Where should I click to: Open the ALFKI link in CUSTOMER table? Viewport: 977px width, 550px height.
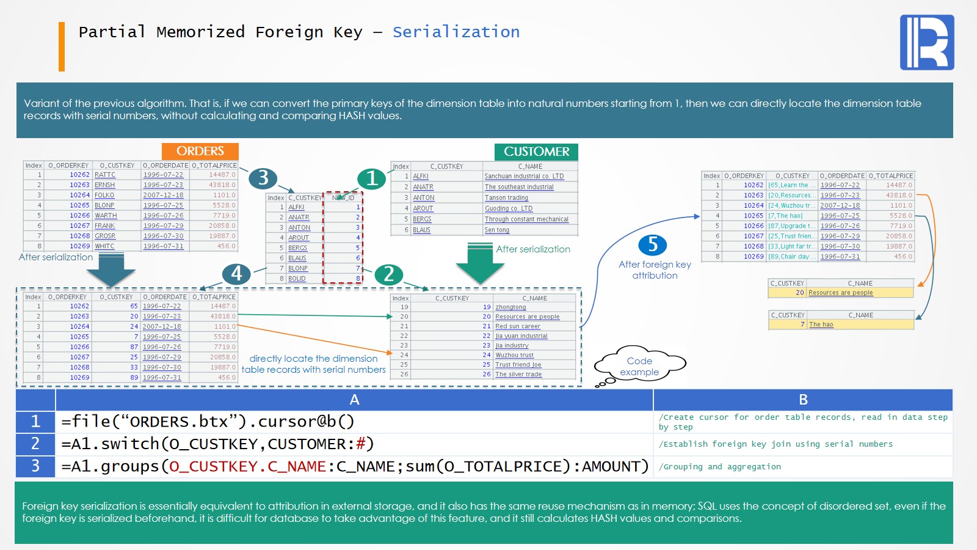coord(421,177)
